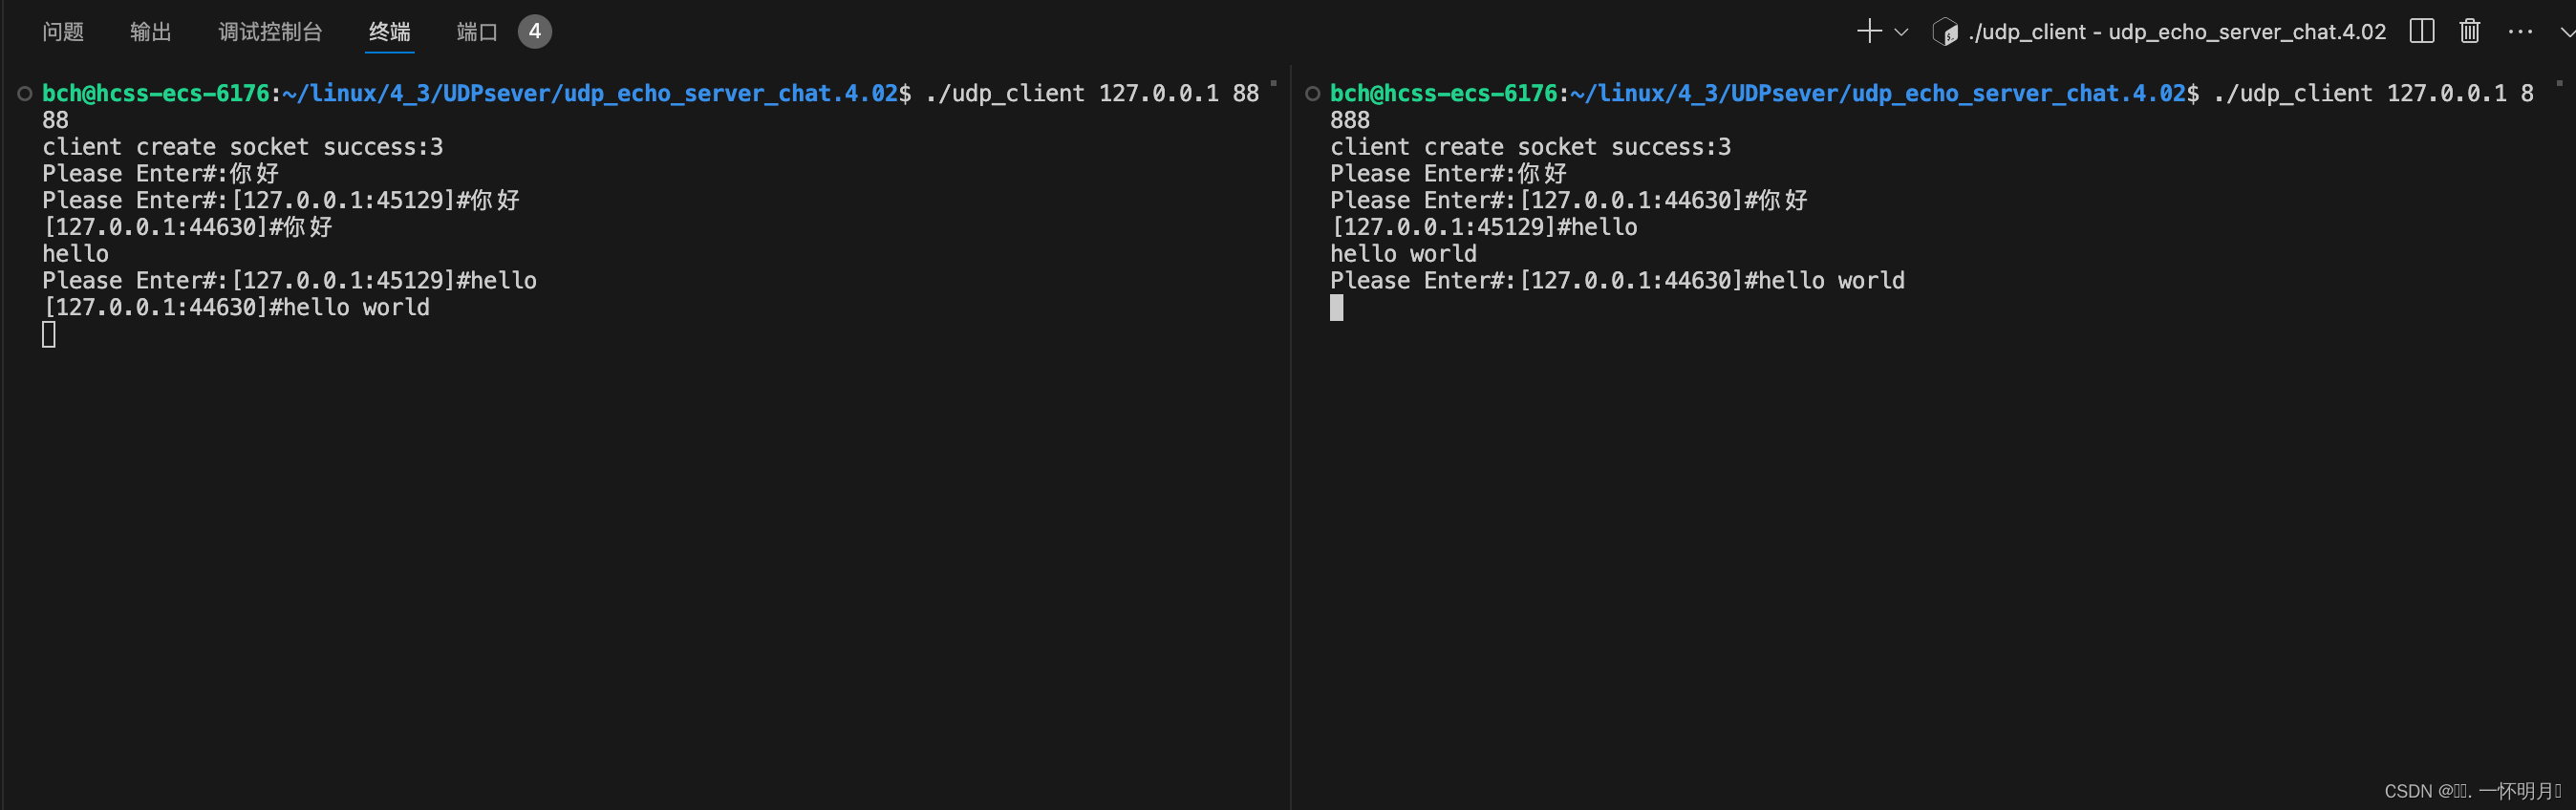This screenshot has width=2576, height=810.
Task: Open the launch profile dropdown beside plus
Action: (1901, 32)
